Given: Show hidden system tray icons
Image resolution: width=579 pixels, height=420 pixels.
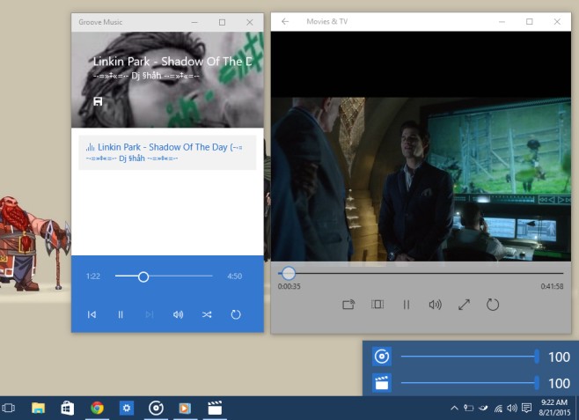Looking at the screenshot, I should click(x=455, y=408).
